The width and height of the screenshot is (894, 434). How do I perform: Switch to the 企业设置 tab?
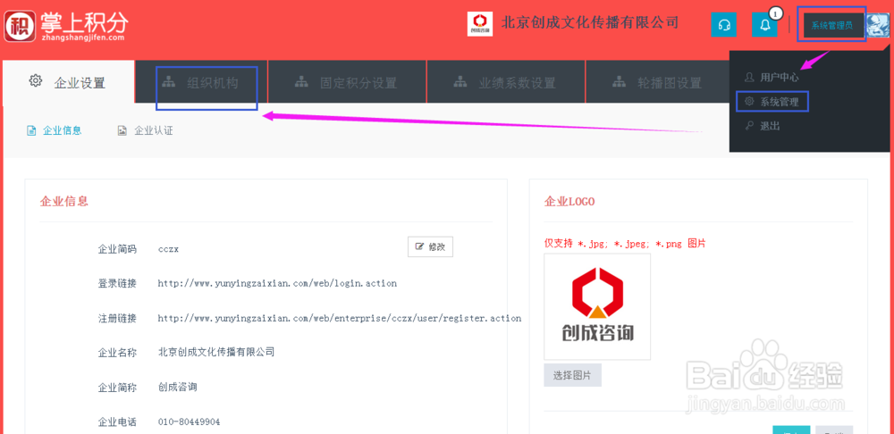click(x=69, y=82)
